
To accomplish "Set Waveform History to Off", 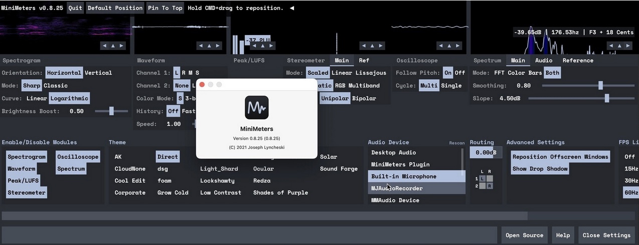I will pyautogui.click(x=173, y=111).
